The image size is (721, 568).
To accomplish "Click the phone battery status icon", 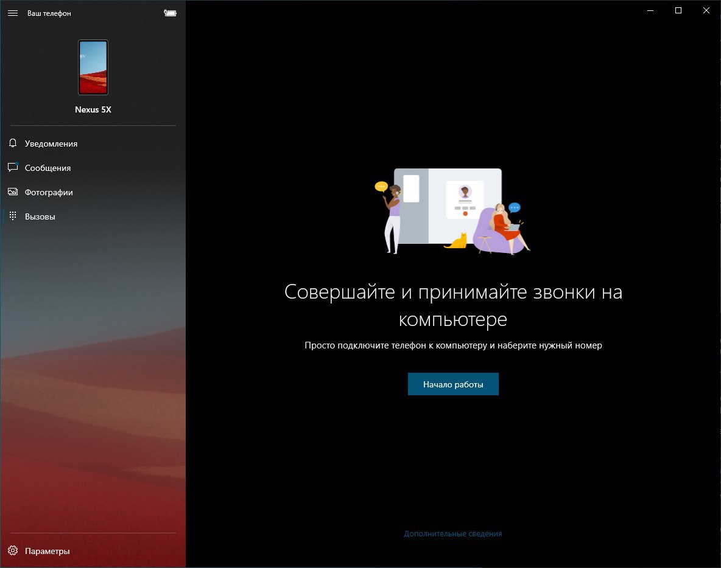I will click(x=170, y=13).
